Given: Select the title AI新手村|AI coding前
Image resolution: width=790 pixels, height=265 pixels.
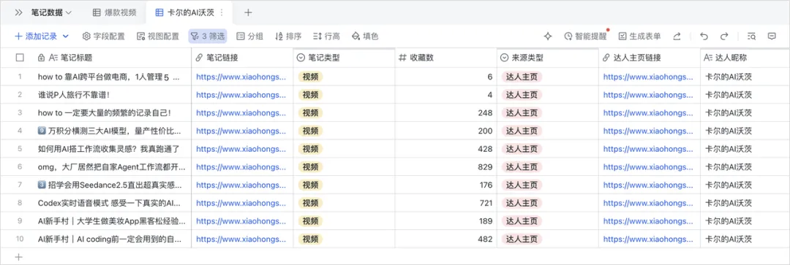Looking at the screenshot, I should [x=109, y=239].
